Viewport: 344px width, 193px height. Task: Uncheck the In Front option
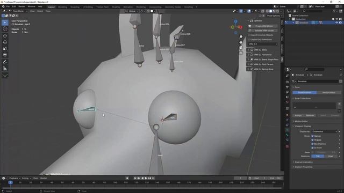tap(312, 148)
